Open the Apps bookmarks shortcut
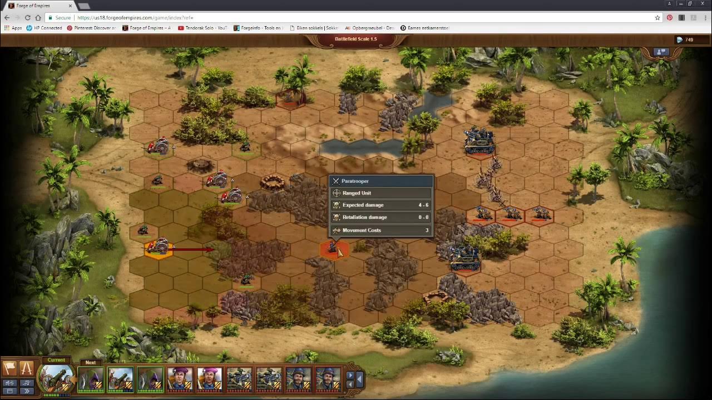The width and height of the screenshot is (712, 400). point(13,28)
